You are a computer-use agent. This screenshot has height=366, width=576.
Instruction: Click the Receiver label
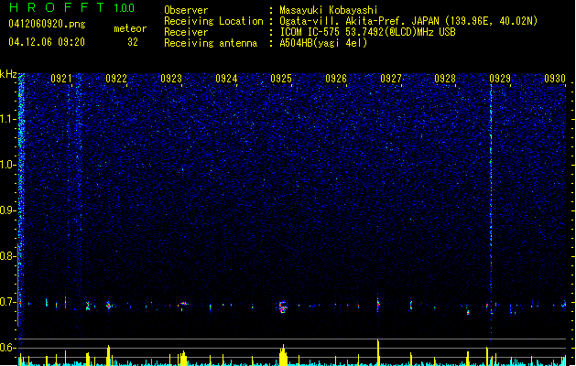pyautogui.click(x=186, y=32)
